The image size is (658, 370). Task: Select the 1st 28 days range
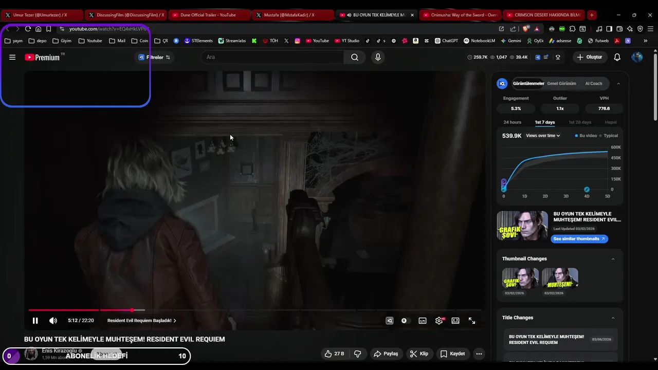coord(580,122)
